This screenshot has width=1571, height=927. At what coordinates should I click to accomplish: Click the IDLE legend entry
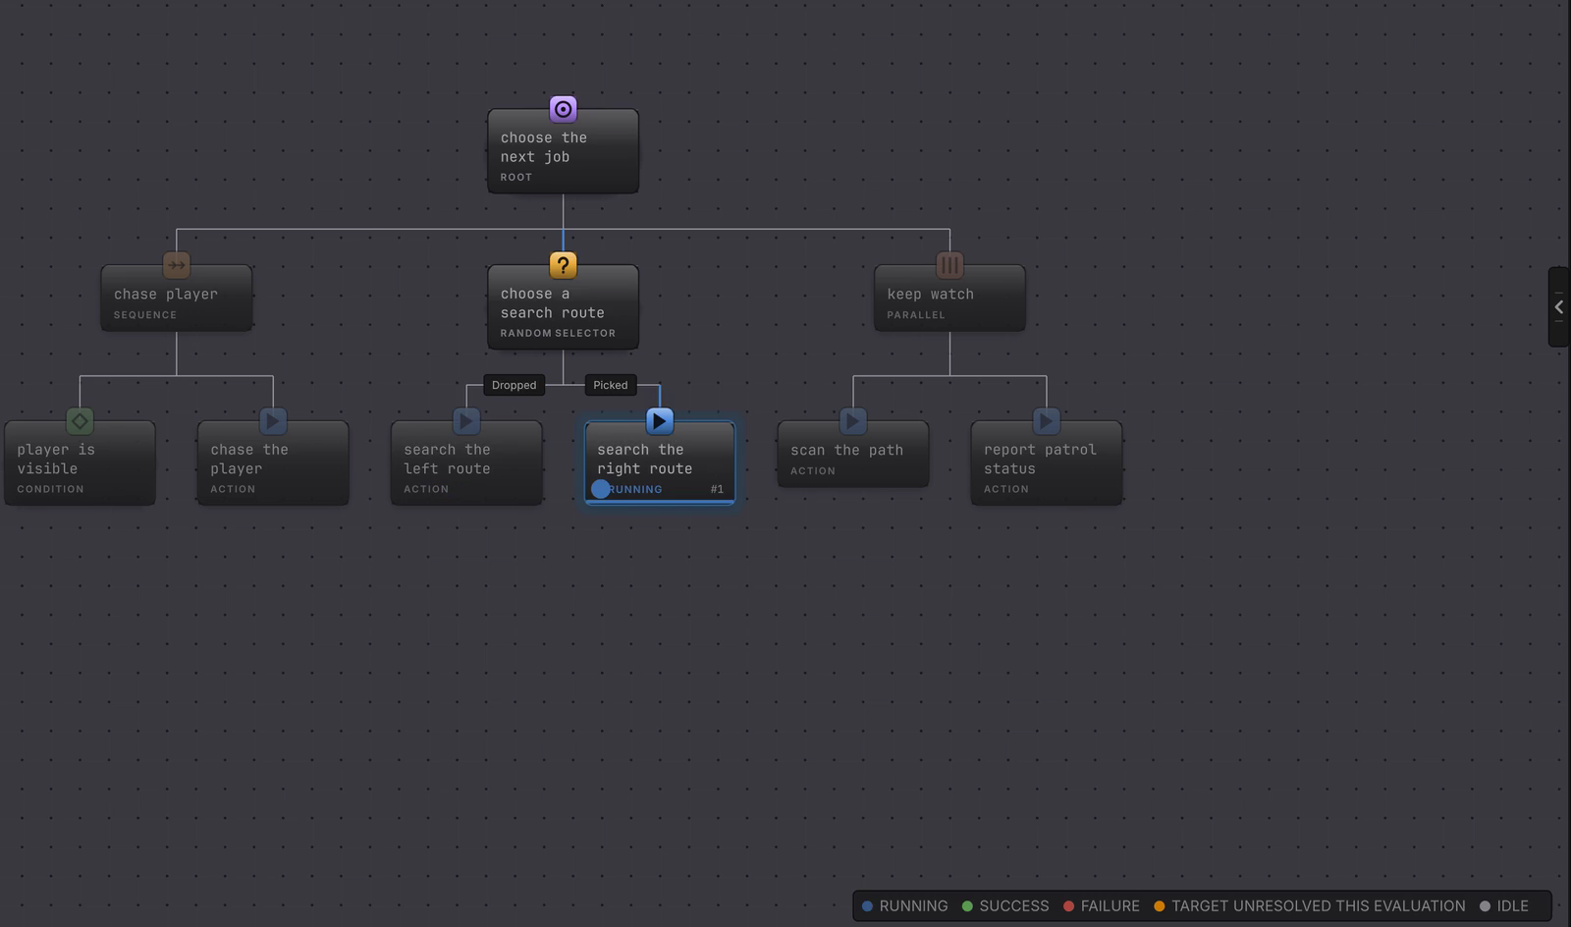click(x=1504, y=906)
